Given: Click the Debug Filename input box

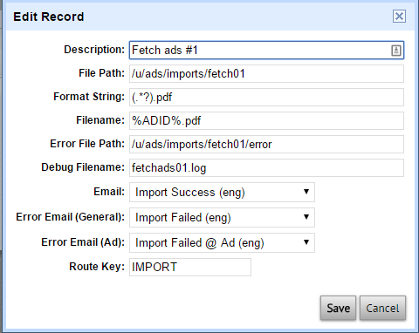Looking at the screenshot, I should (x=266, y=168).
